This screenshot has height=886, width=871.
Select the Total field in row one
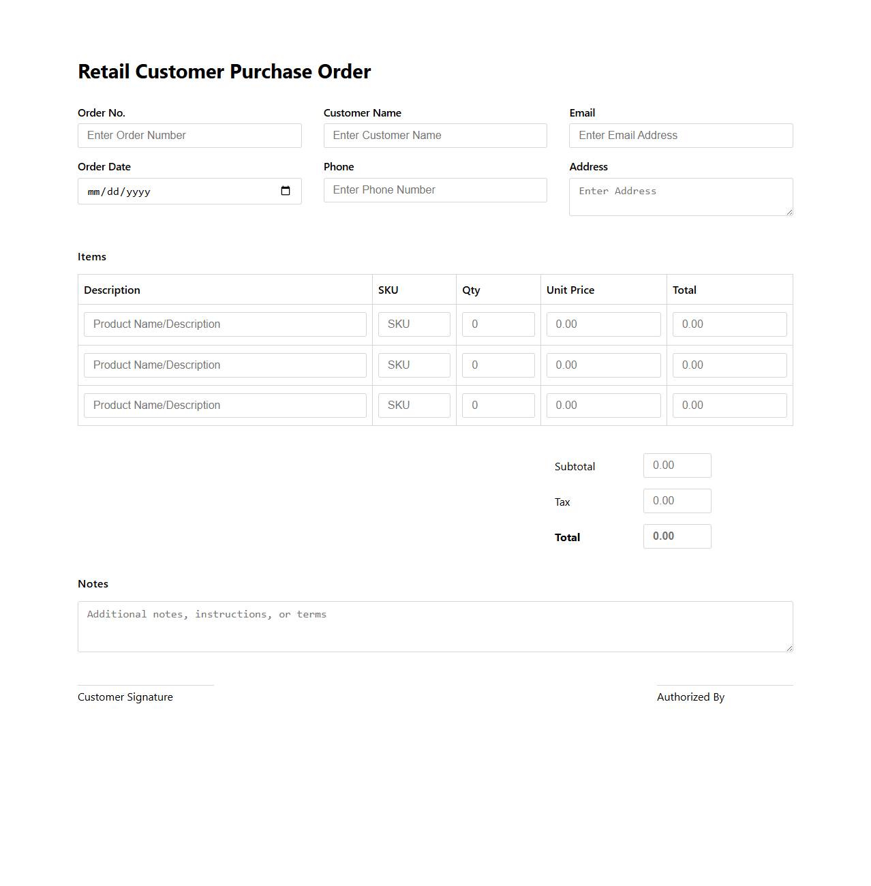(729, 324)
